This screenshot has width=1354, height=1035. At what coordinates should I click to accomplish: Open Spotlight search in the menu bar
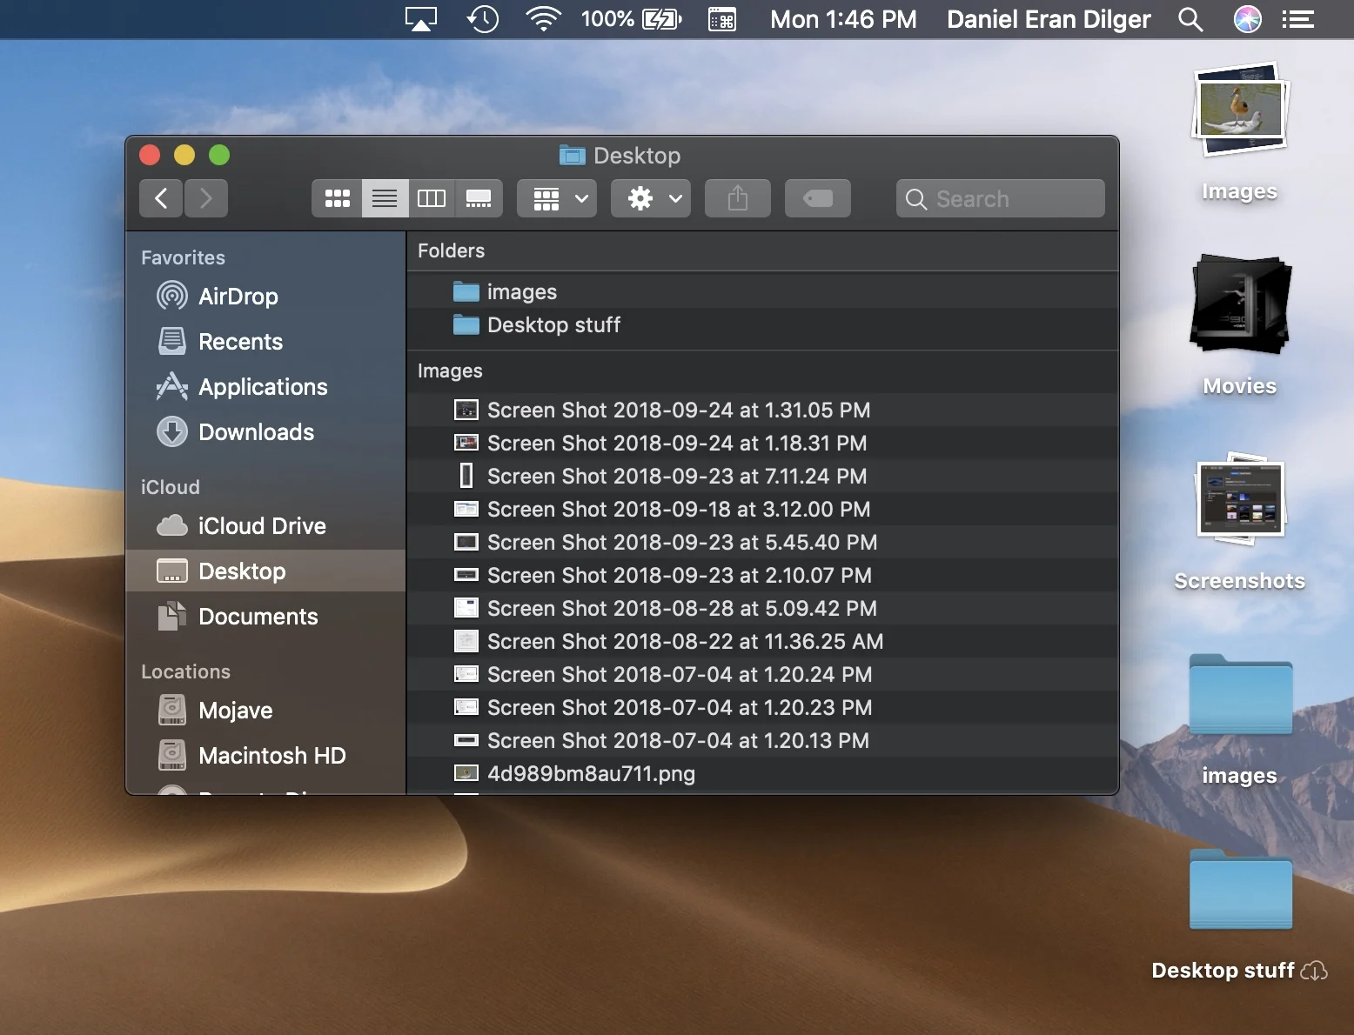click(x=1190, y=19)
